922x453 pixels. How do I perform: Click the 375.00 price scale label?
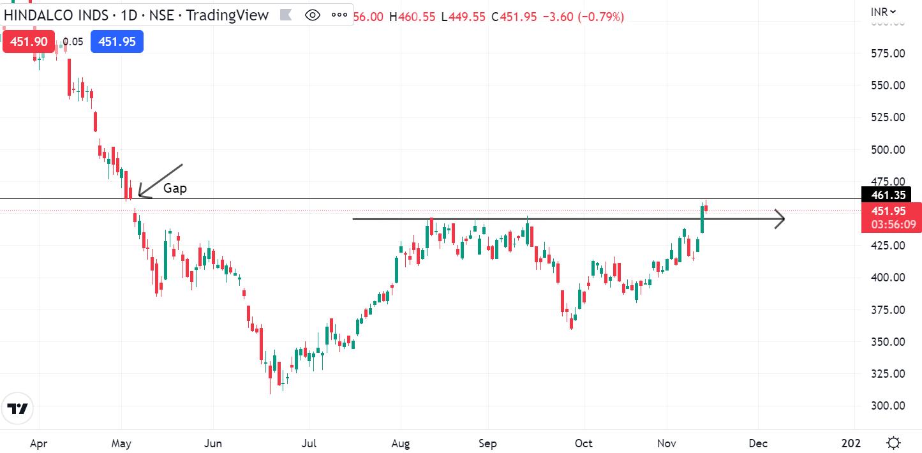pos(888,309)
